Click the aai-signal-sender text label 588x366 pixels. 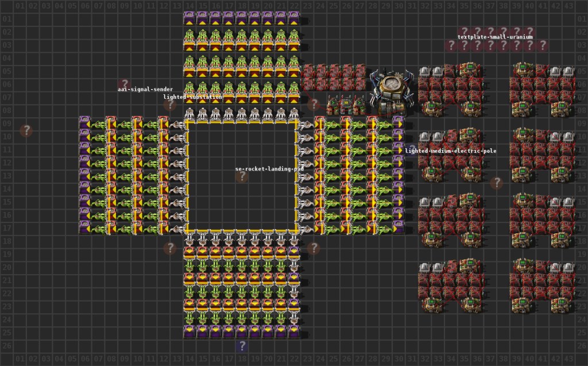145,89
